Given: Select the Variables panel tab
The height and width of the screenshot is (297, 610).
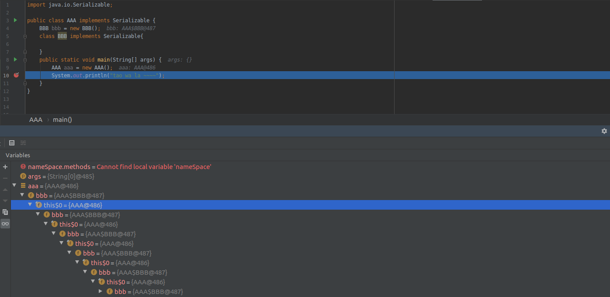Looking at the screenshot, I should [x=18, y=155].
